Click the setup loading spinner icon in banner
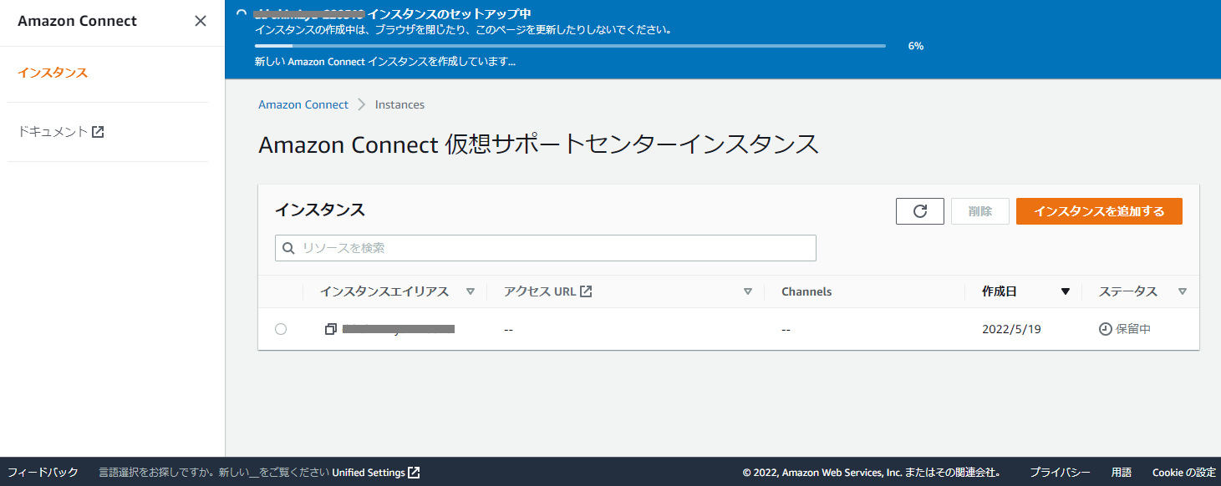Image resolution: width=1221 pixels, height=486 pixels. (x=242, y=13)
